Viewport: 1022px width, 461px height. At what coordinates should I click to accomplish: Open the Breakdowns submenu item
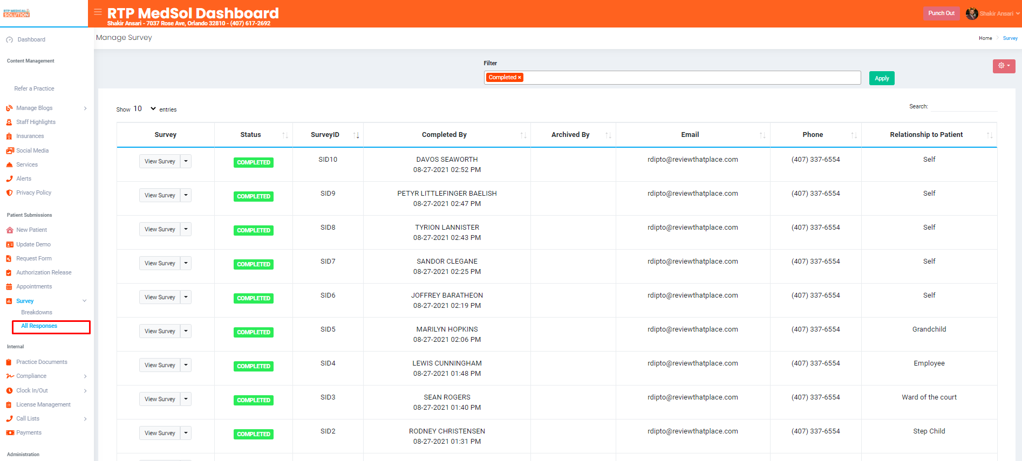pos(37,313)
